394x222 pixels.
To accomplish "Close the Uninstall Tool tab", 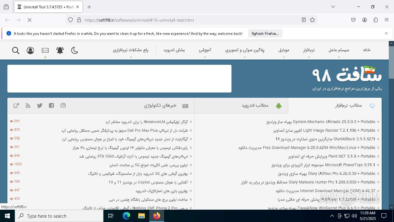I will click(78, 7).
